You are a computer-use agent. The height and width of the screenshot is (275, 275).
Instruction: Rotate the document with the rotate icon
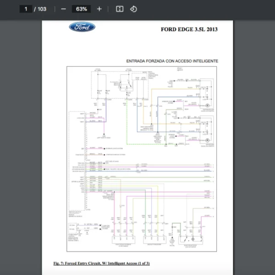[x=133, y=9]
